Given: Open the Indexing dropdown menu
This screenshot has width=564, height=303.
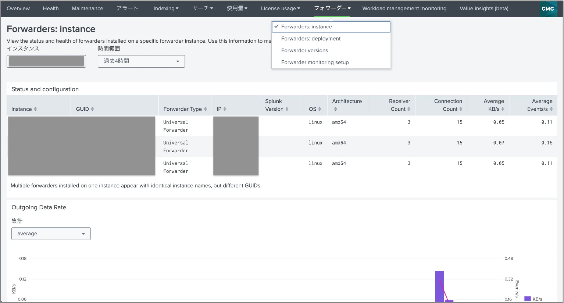Looking at the screenshot, I should point(166,8).
